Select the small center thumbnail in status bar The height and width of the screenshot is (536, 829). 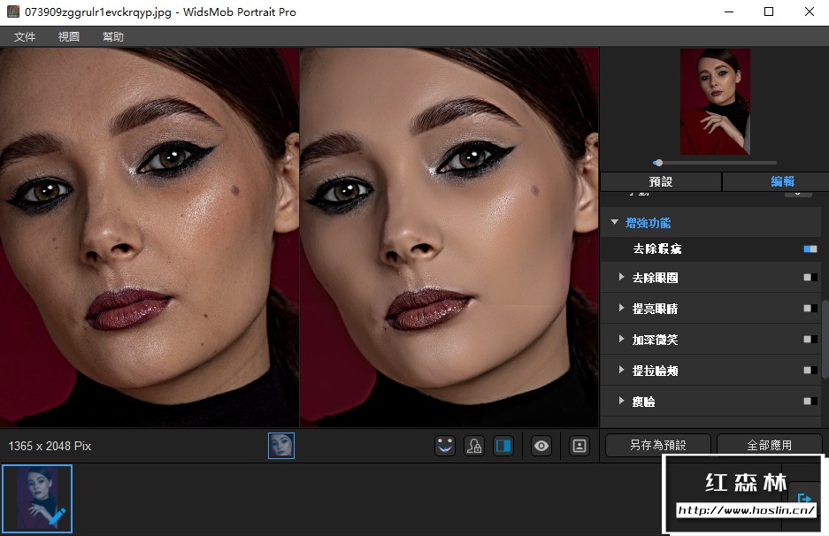pos(281,446)
